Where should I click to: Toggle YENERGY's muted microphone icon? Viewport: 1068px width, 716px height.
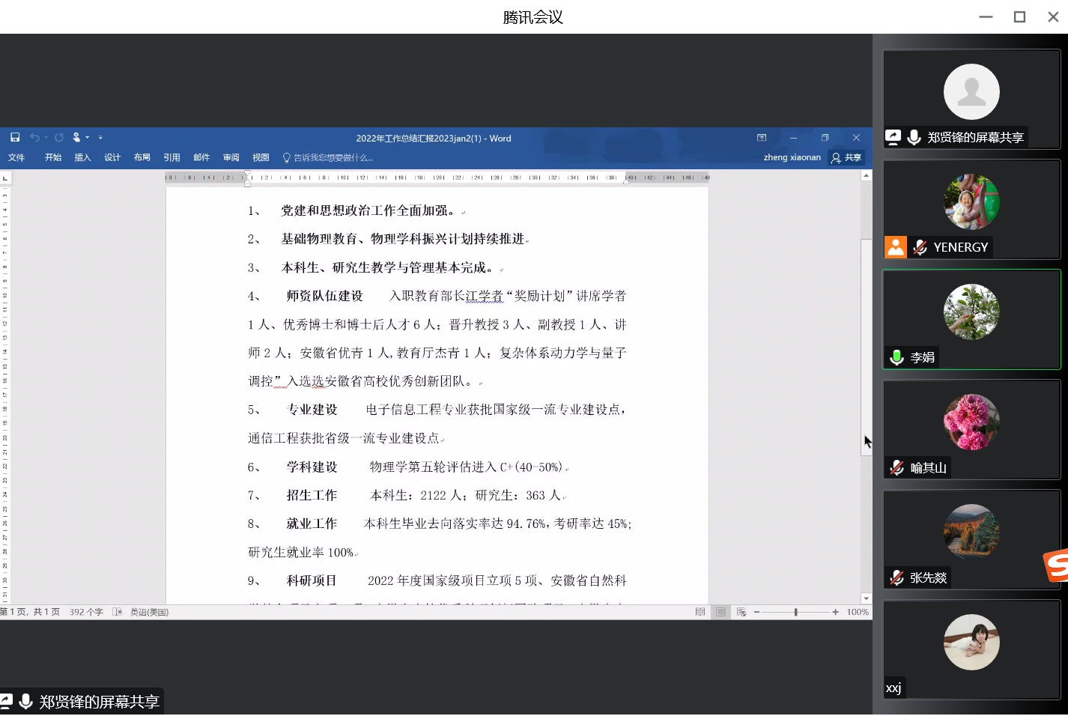[920, 247]
